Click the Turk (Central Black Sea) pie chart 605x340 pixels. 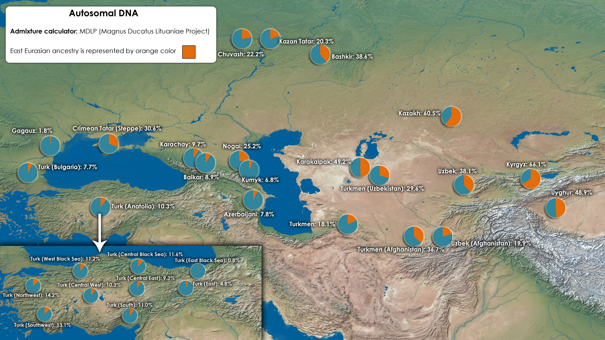point(138,266)
